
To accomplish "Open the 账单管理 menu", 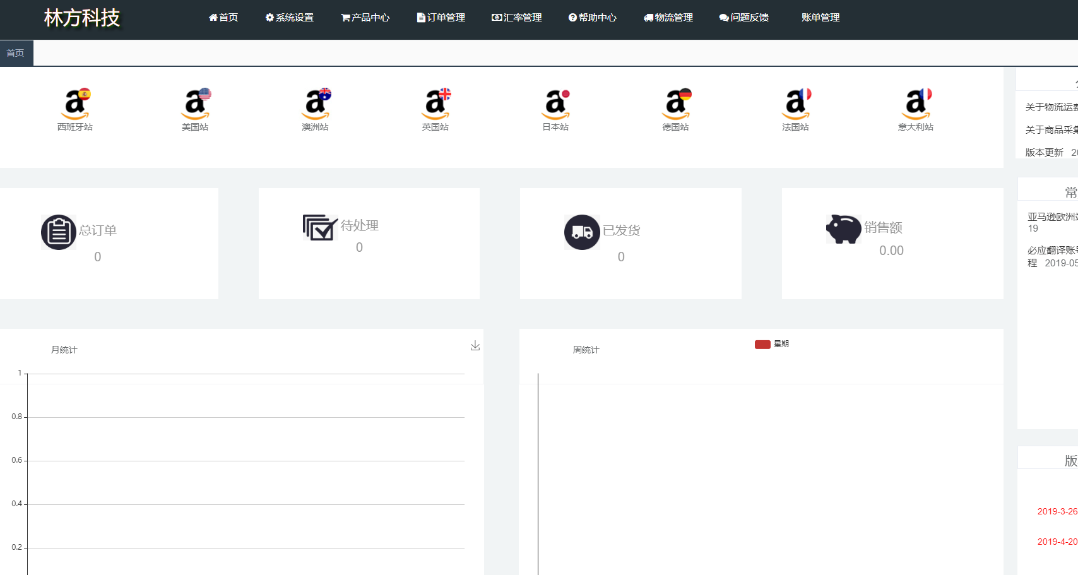I will [x=820, y=18].
